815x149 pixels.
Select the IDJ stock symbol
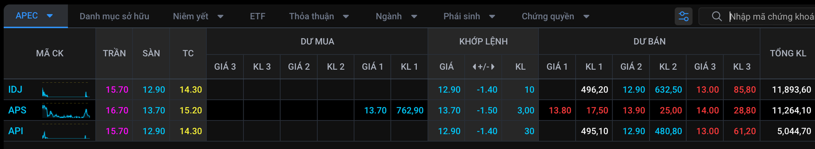tap(15, 90)
